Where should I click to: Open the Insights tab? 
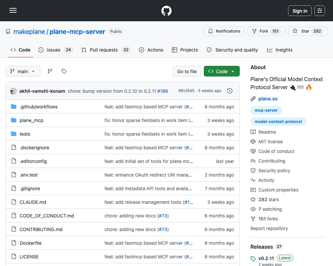(280, 50)
